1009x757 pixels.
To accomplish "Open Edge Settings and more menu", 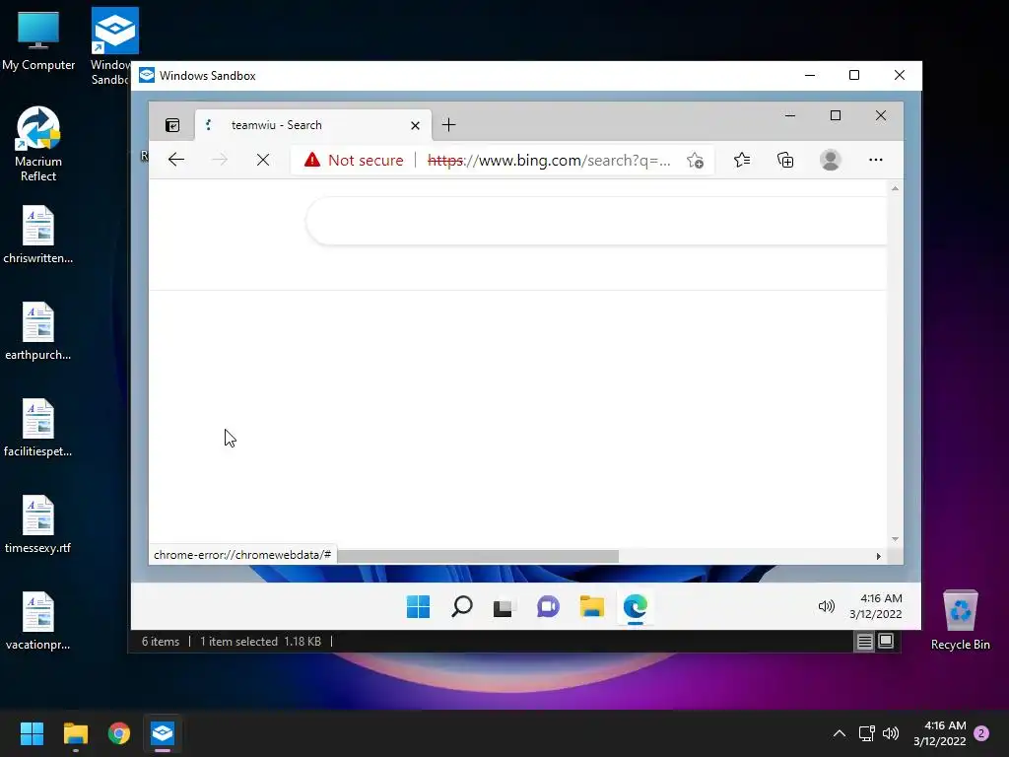I will tap(876, 160).
